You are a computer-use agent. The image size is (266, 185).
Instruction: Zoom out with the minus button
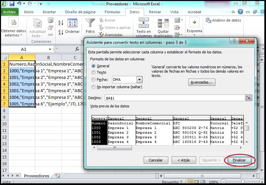(x=223, y=182)
